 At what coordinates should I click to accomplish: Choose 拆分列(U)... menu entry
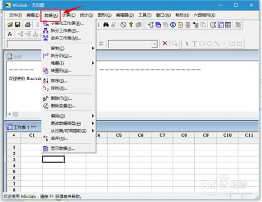point(69,56)
